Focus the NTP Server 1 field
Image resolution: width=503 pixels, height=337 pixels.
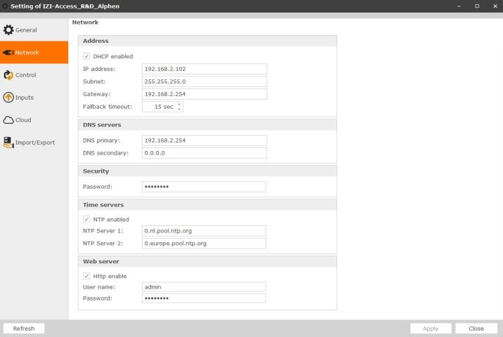pos(204,230)
